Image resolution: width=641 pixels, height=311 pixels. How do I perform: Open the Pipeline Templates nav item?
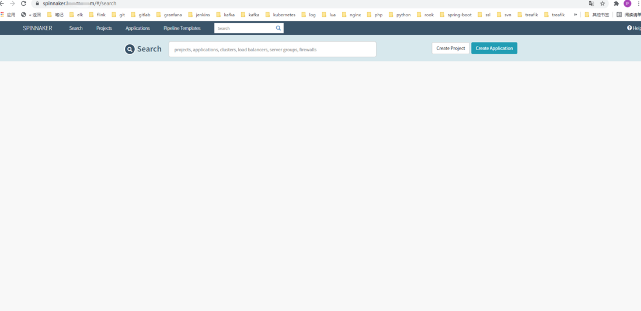182,28
